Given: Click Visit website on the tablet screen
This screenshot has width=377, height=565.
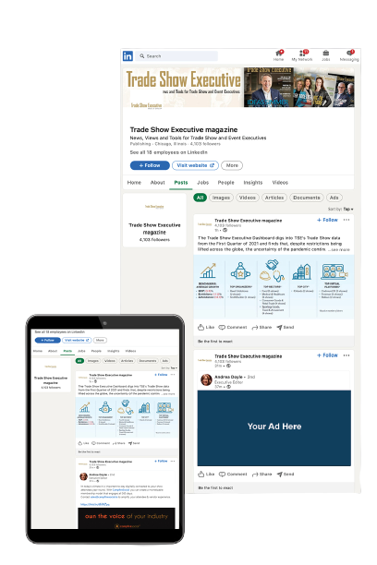Looking at the screenshot, I should pos(77,340).
